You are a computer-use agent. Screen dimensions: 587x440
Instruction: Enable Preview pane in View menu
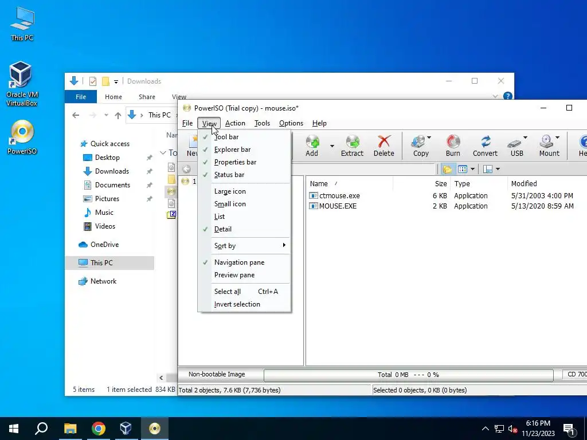point(244,275)
